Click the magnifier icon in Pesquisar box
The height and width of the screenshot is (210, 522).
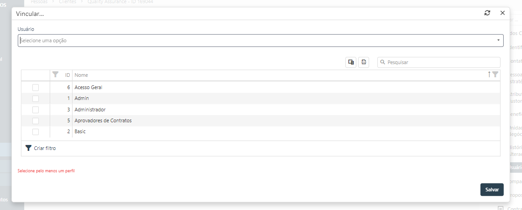point(383,62)
